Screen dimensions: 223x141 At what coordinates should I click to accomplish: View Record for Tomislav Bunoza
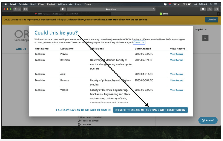pyautogui.click(x=177, y=80)
